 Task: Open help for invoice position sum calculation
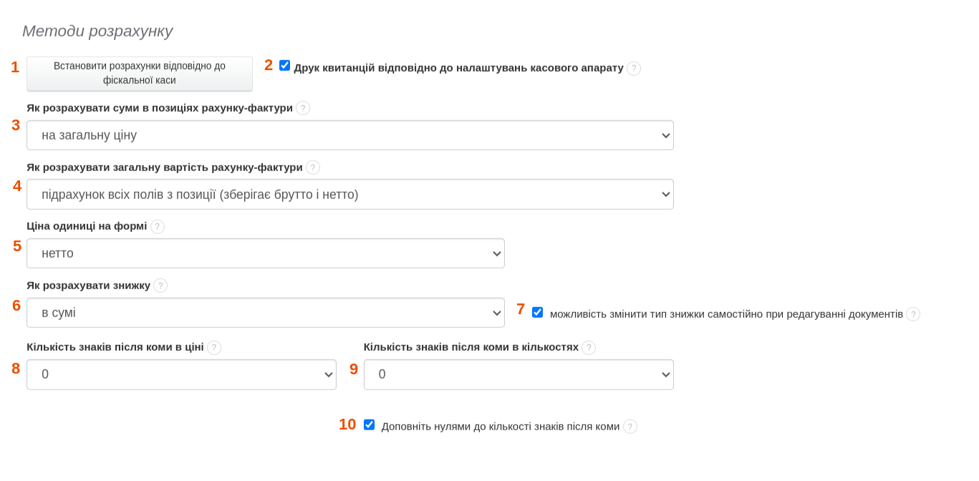(x=303, y=108)
